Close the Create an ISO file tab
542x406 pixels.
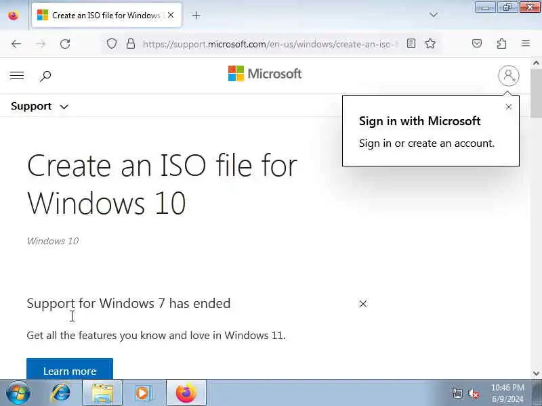coord(171,15)
